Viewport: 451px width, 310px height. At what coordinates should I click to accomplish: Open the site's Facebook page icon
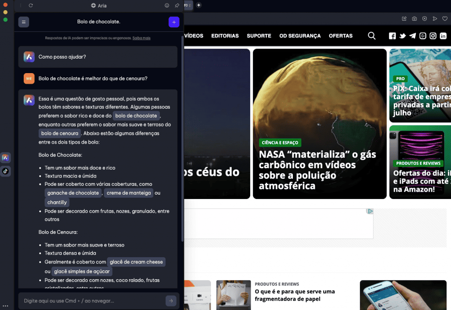(x=392, y=36)
